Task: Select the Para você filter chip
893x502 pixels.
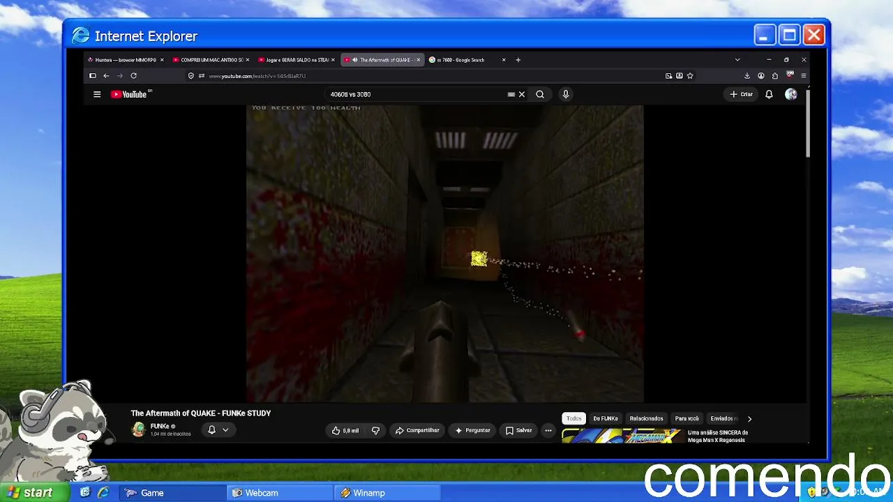Action: click(687, 418)
